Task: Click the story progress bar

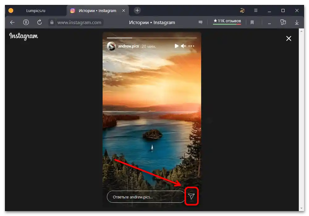Action: pos(152,38)
